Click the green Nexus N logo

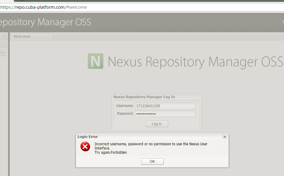(x=96, y=61)
